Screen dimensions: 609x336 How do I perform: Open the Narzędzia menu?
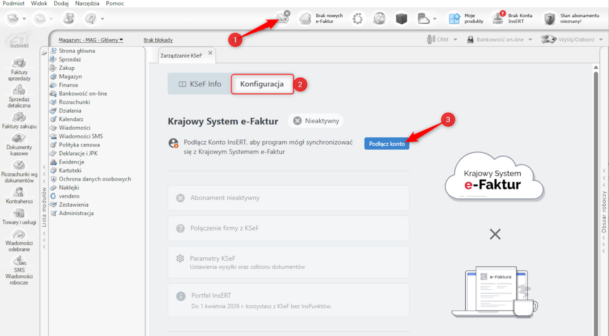(87, 3)
